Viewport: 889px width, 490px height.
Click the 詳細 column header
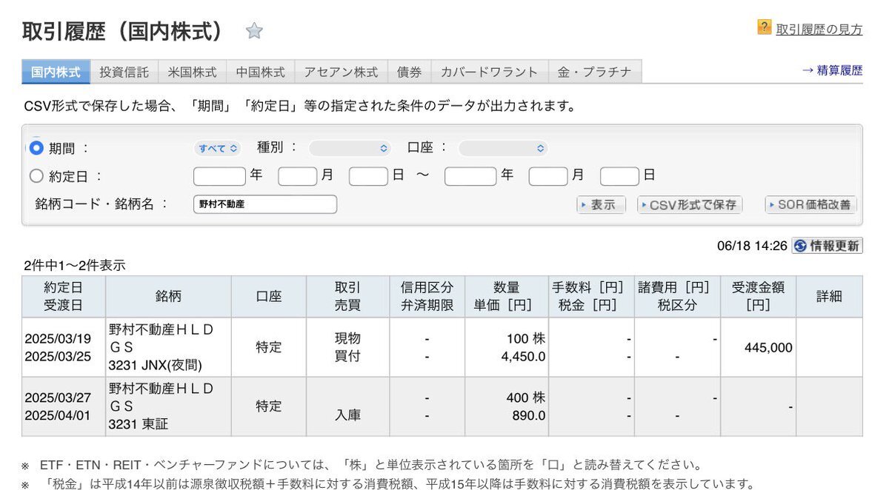point(829,297)
